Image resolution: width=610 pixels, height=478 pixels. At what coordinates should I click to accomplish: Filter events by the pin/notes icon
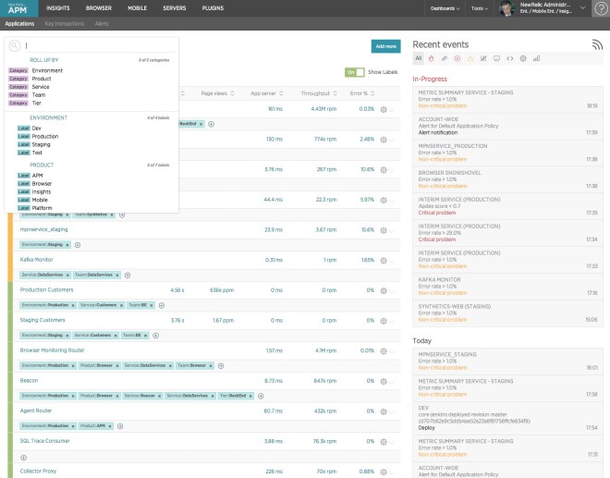(445, 59)
